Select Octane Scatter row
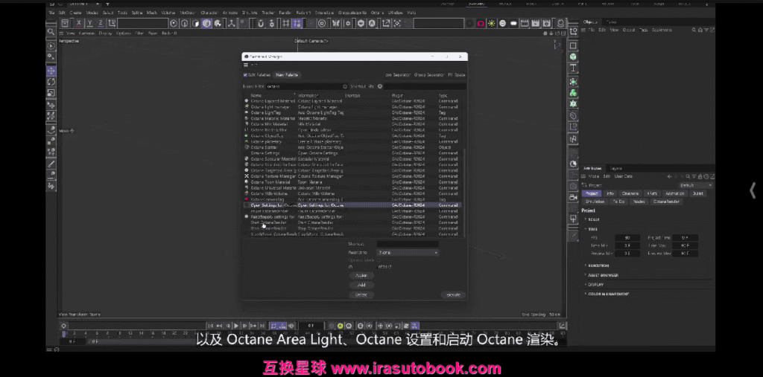Viewport: 763px width, 377px height. point(351,147)
